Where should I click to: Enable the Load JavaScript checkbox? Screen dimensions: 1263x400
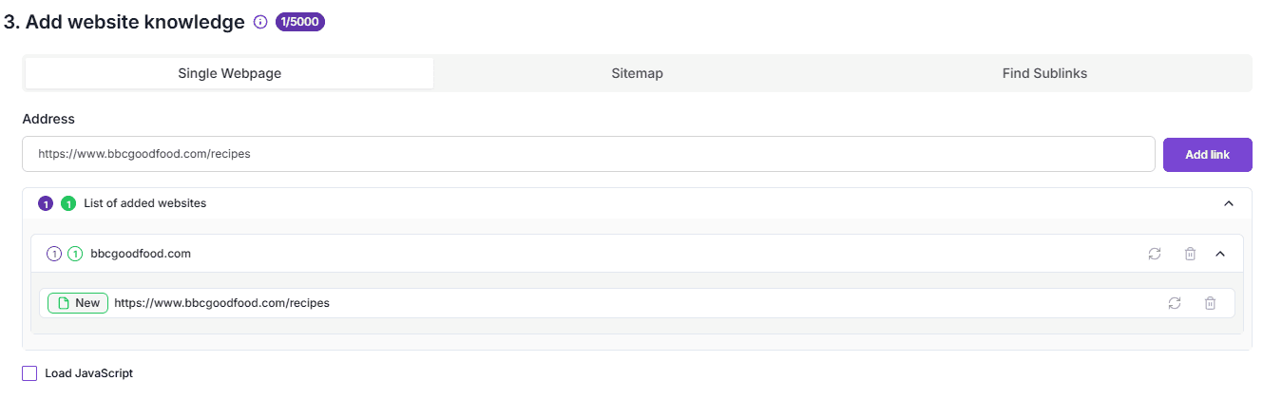(x=29, y=373)
